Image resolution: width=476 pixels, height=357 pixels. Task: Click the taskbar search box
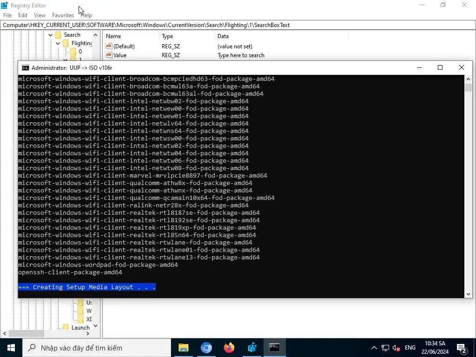click(97, 348)
